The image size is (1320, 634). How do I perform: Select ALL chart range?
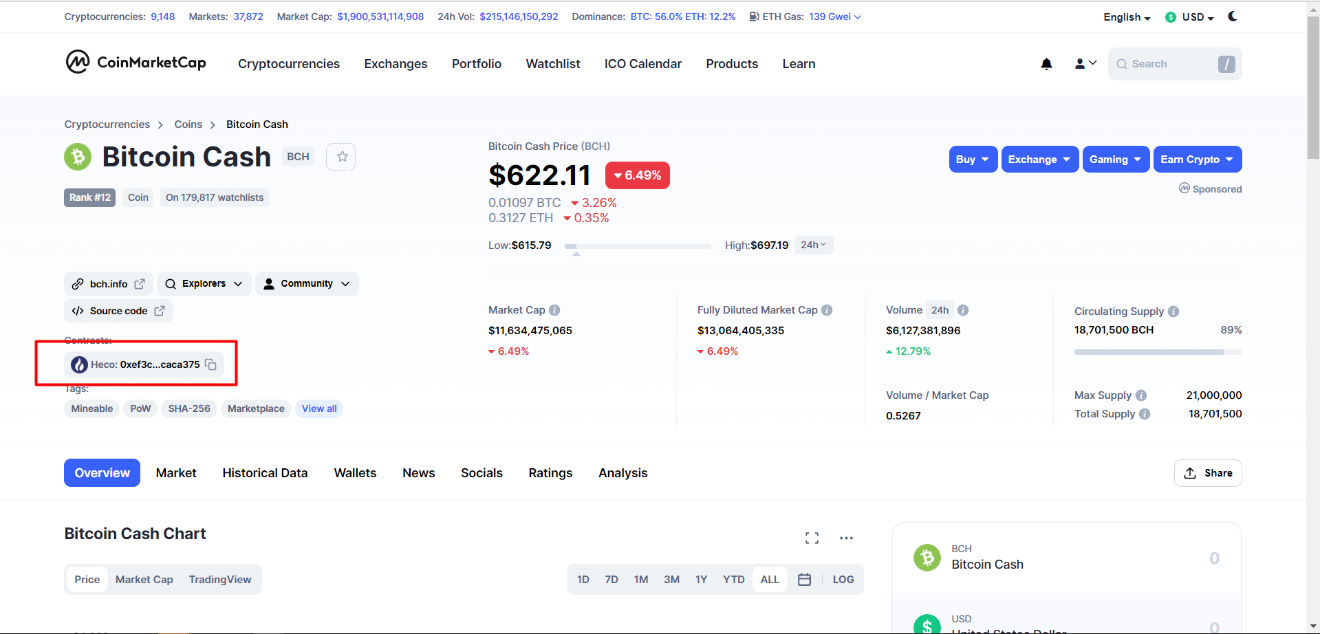click(770, 580)
